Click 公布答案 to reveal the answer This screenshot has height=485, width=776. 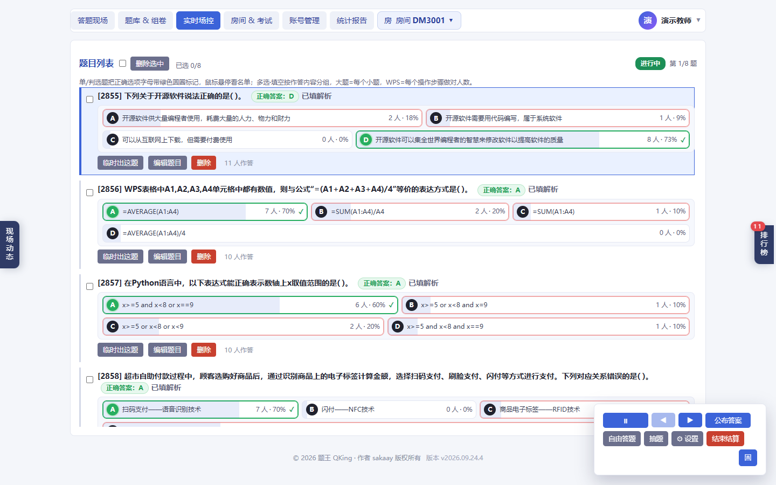(728, 420)
